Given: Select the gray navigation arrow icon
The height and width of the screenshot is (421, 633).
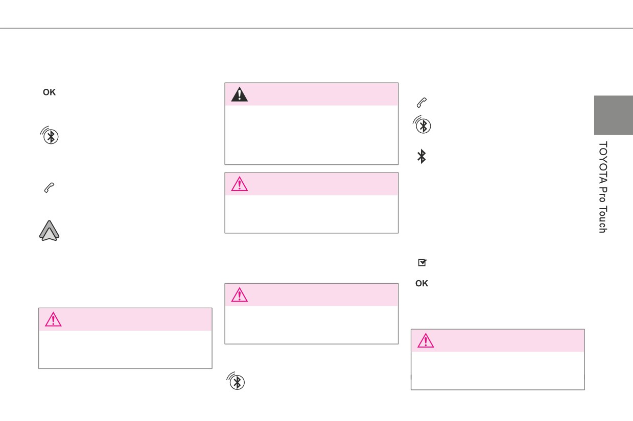Looking at the screenshot, I should point(49,231).
